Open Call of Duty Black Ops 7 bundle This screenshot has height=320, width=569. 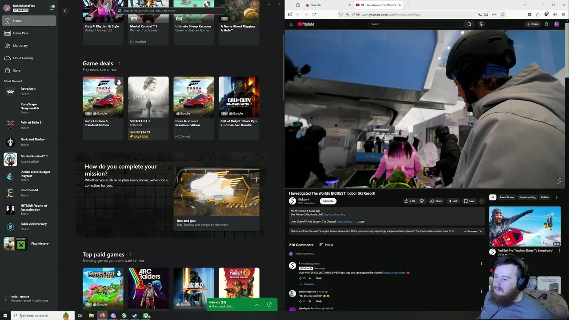point(239,108)
